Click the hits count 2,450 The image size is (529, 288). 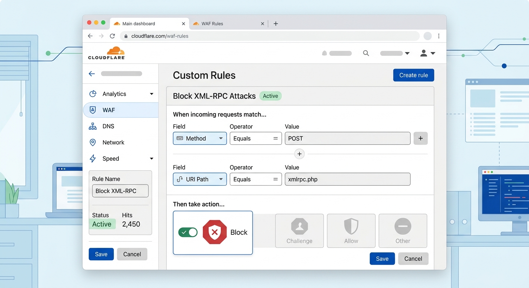point(131,224)
